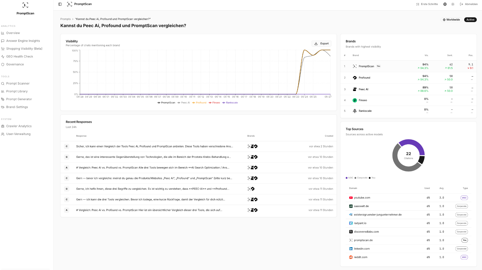Click the PromptScan logo in sidebar
This screenshot has width=482, height=270.
point(25,5)
